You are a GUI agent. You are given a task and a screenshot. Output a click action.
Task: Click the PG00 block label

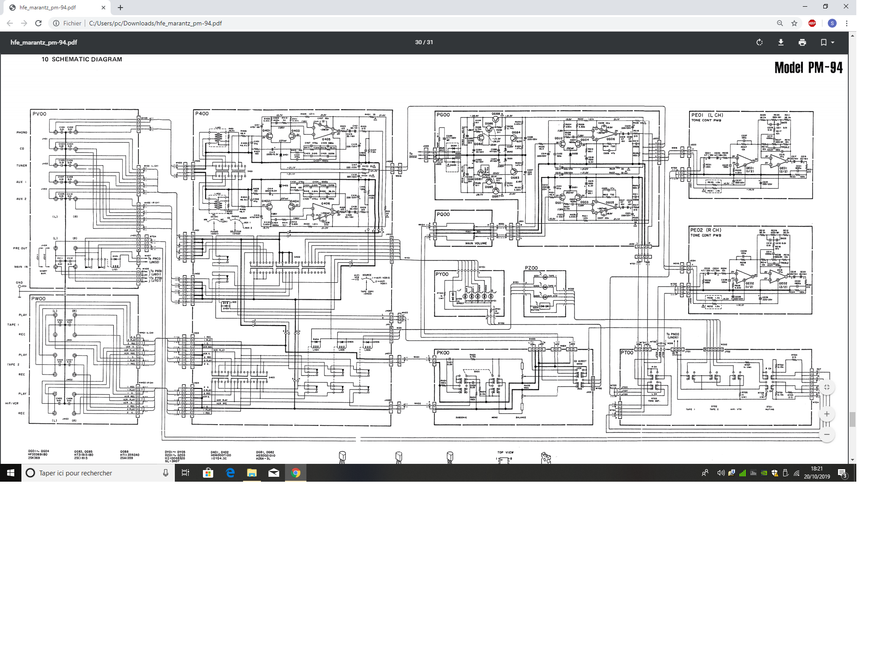click(443, 115)
